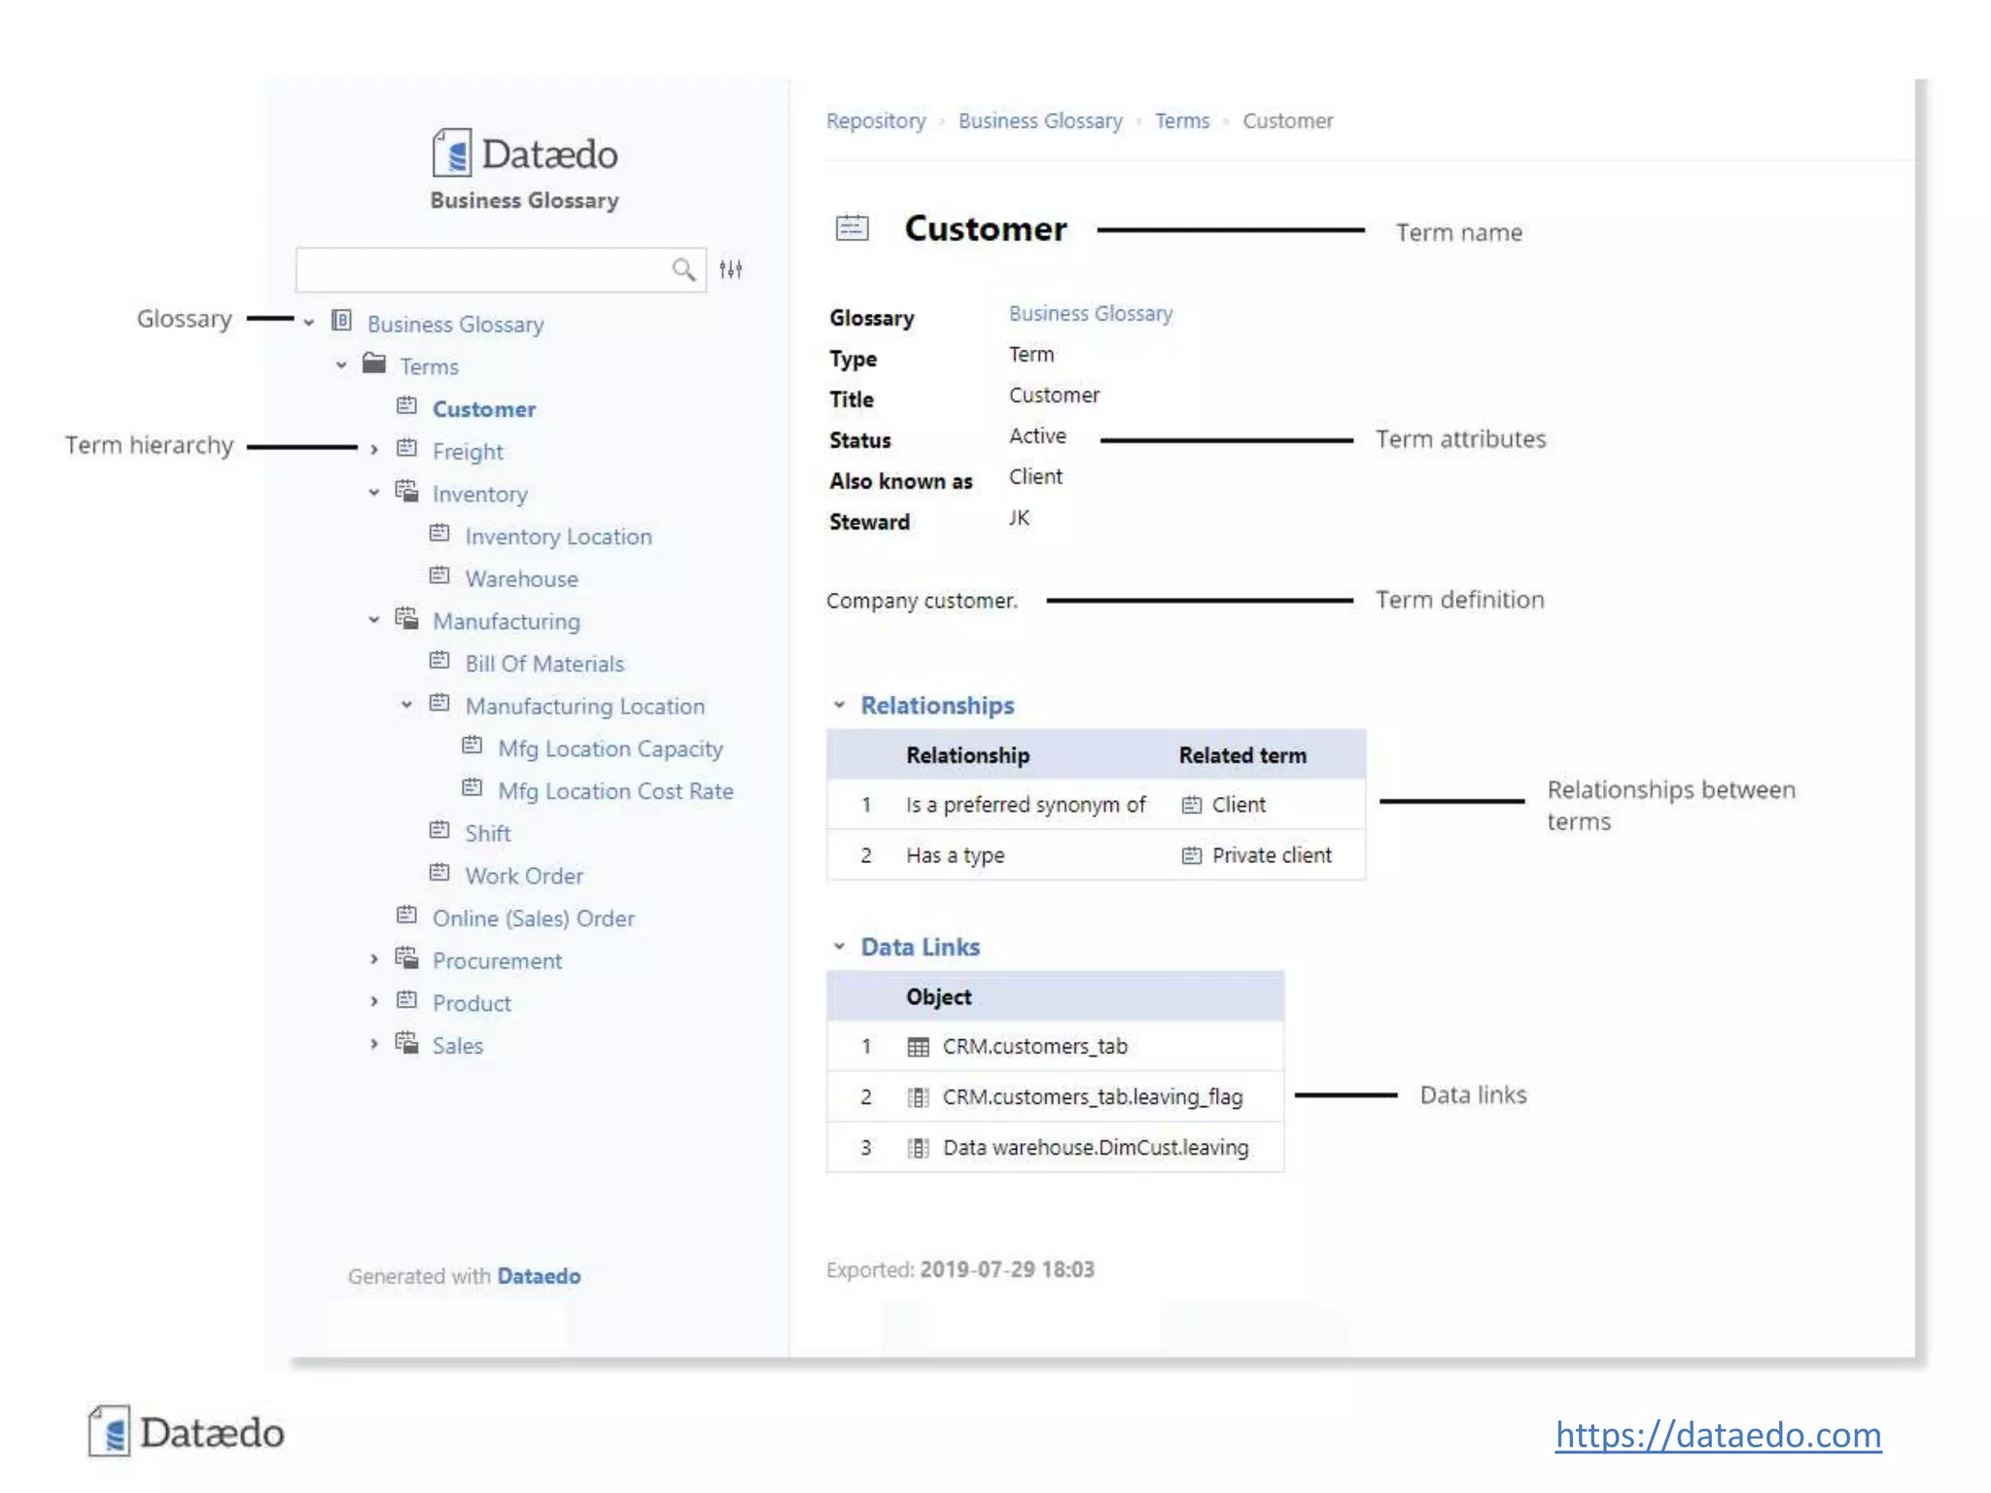Click the DimCust.leaving column icon
Viewport: 1991px width, 1493px height.
click(918, 1148)
